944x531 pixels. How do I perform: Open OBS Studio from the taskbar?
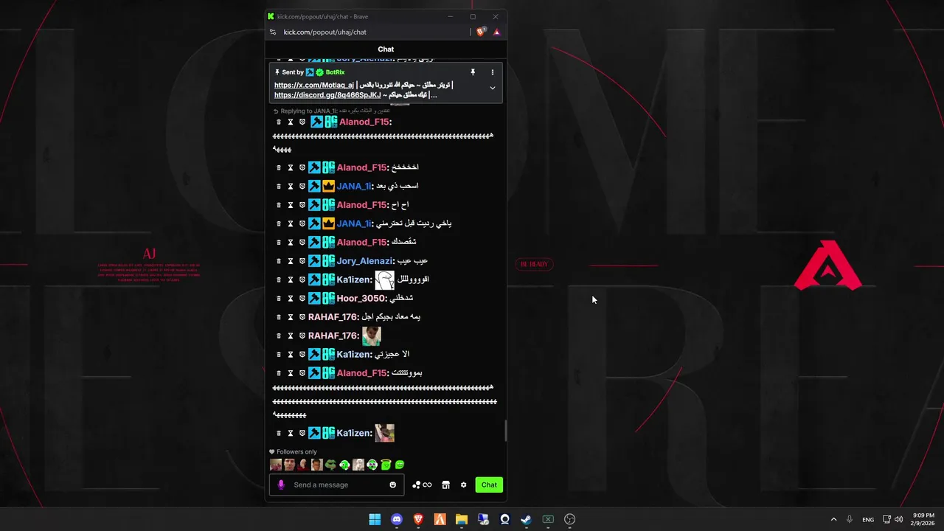point(569,519)
